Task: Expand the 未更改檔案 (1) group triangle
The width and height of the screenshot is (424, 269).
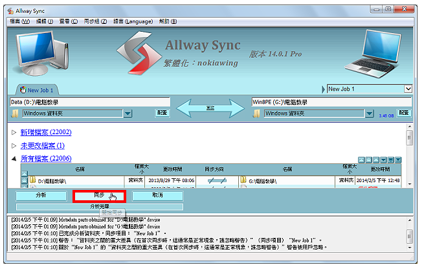Action: pyautogui.click(x=14, y=146)
